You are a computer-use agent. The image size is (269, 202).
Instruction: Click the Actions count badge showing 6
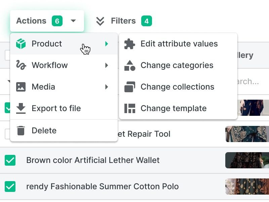coord(57,21)
